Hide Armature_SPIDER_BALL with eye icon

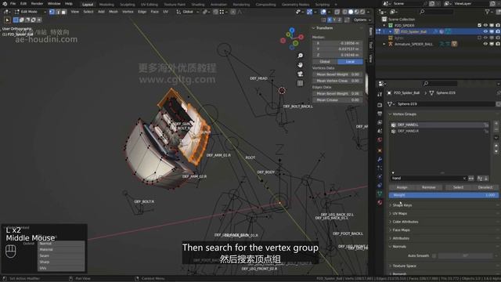coord(485,44)
